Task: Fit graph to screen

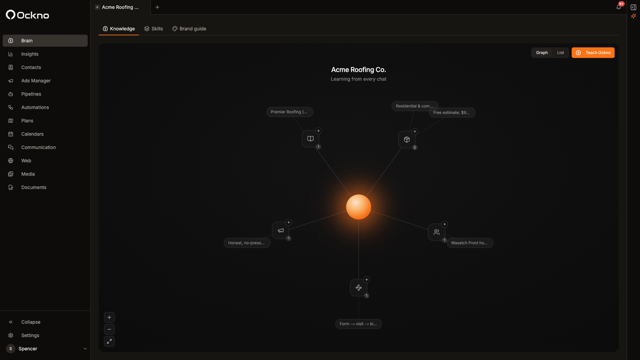Action: 109,341
